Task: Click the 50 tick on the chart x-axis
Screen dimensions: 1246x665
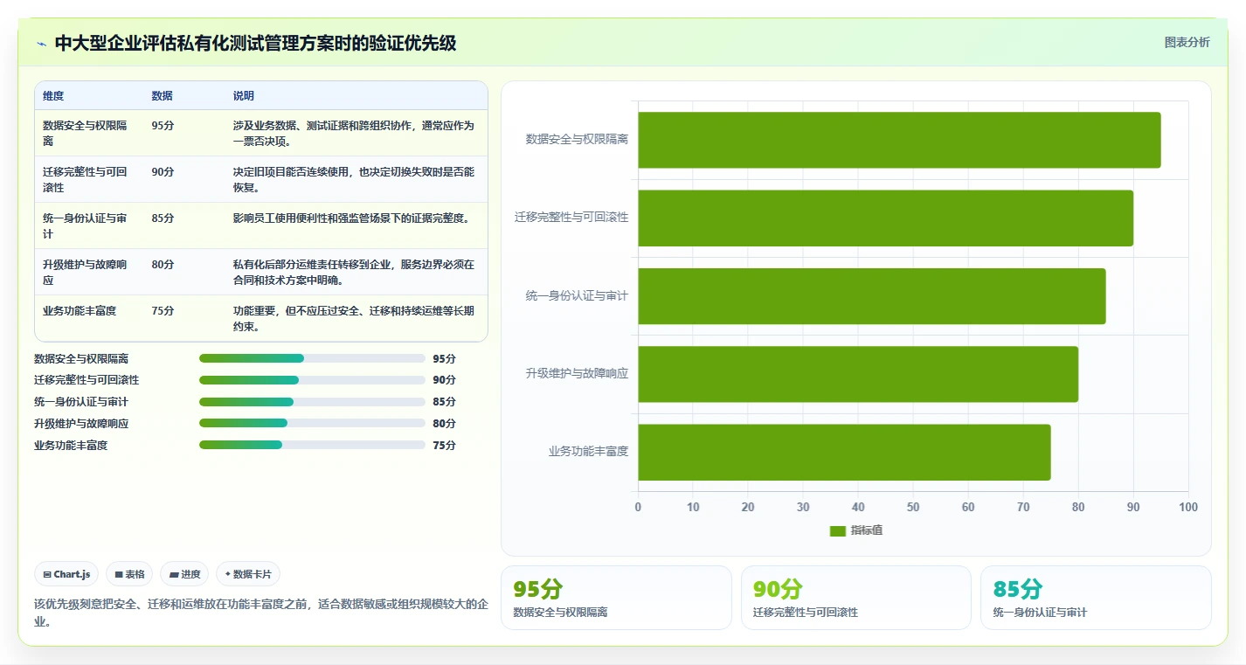Action: (913, 508)
